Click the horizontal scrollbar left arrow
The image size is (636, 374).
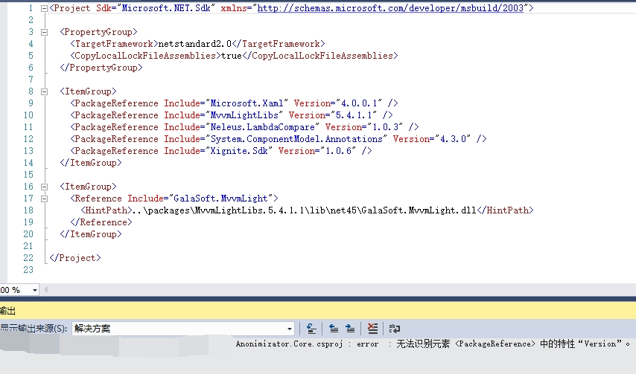45,289
